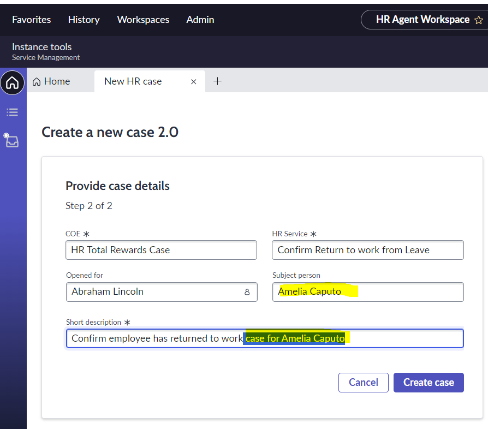
Task: Click the HR Service field
Action: click(367, 250)
